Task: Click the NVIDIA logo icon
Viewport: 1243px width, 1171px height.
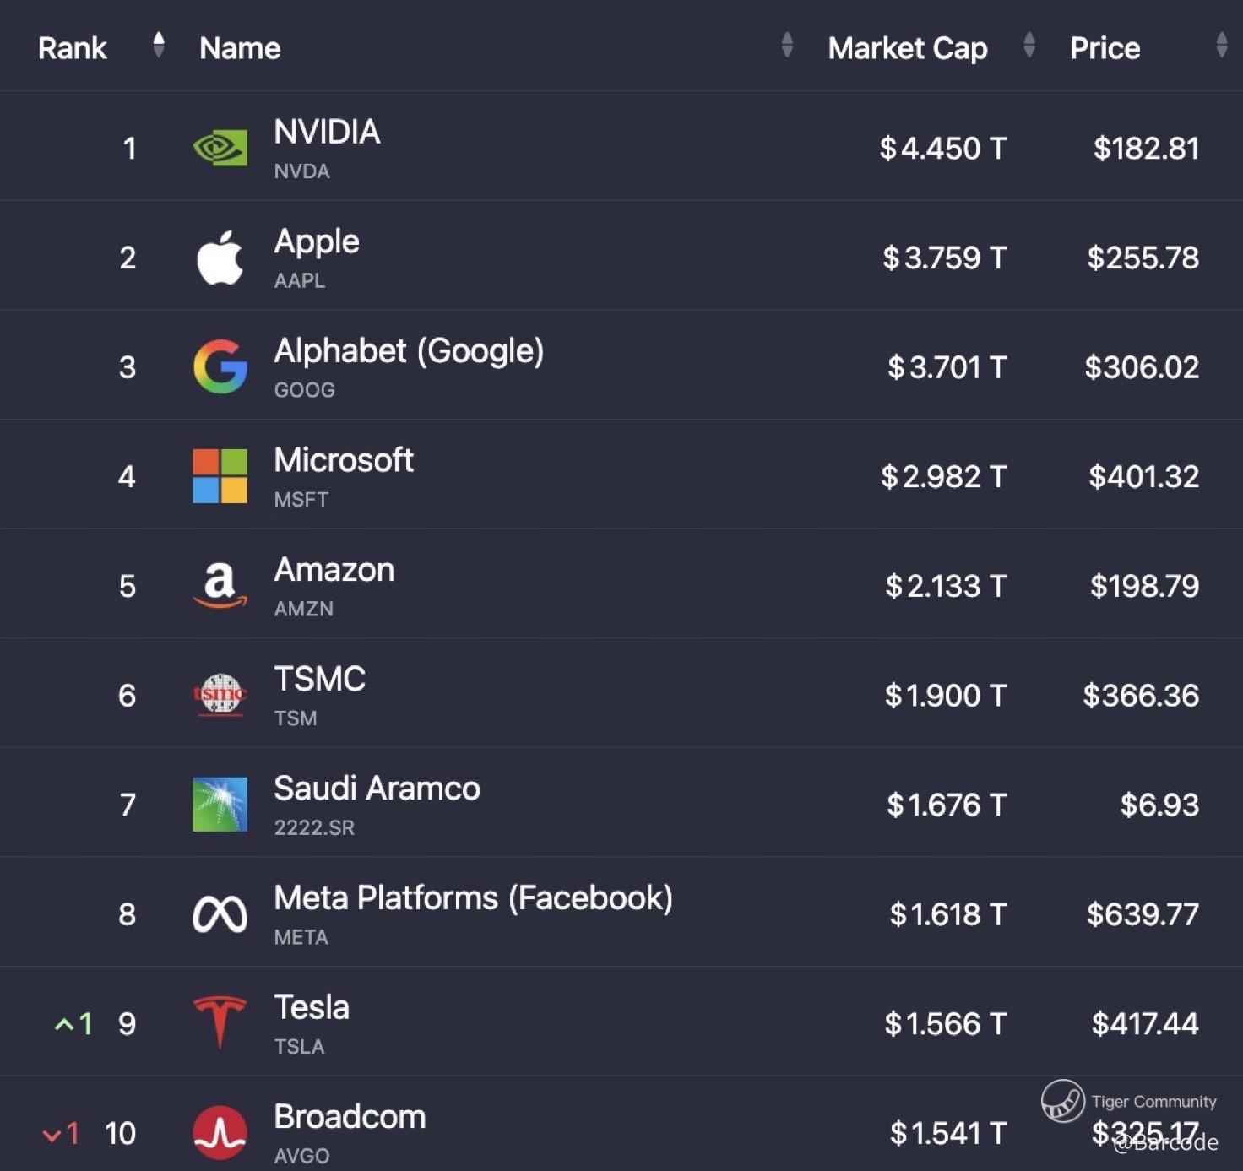Action: pyautogui.click(x=220, y=149)
